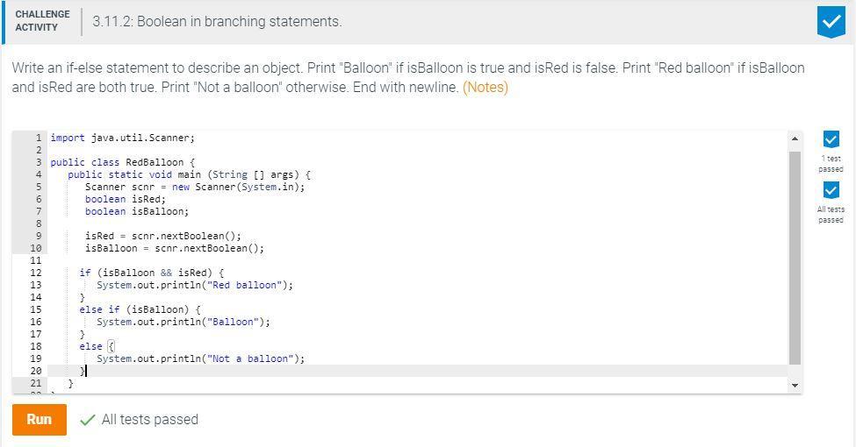Click the isRed = scnr.nextBoolean() line
Viewport: 856px width, 447px height.
(x=162, y=236)
